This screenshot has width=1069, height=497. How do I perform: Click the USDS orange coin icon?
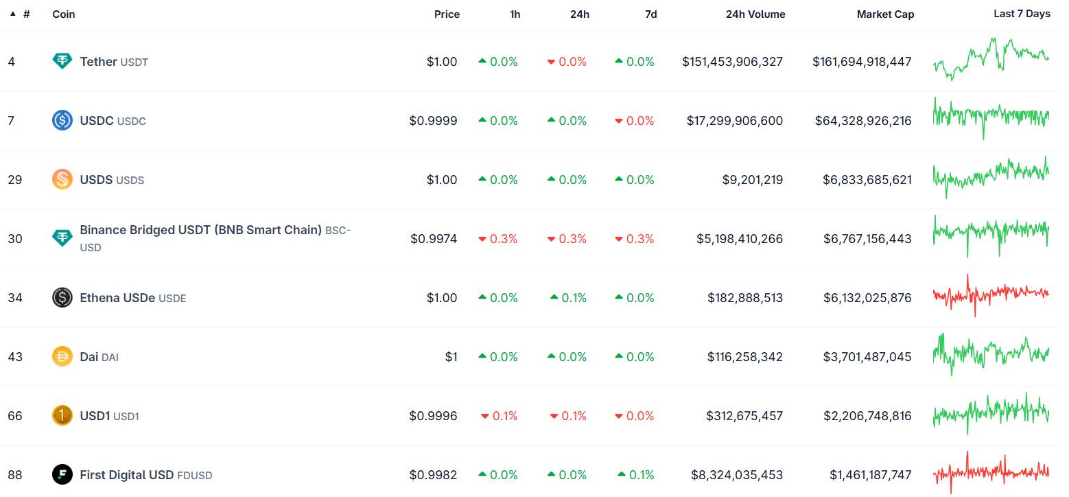62,180
